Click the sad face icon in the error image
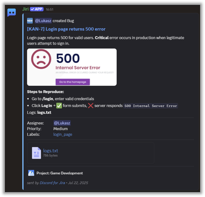 (x=41, y=59)
